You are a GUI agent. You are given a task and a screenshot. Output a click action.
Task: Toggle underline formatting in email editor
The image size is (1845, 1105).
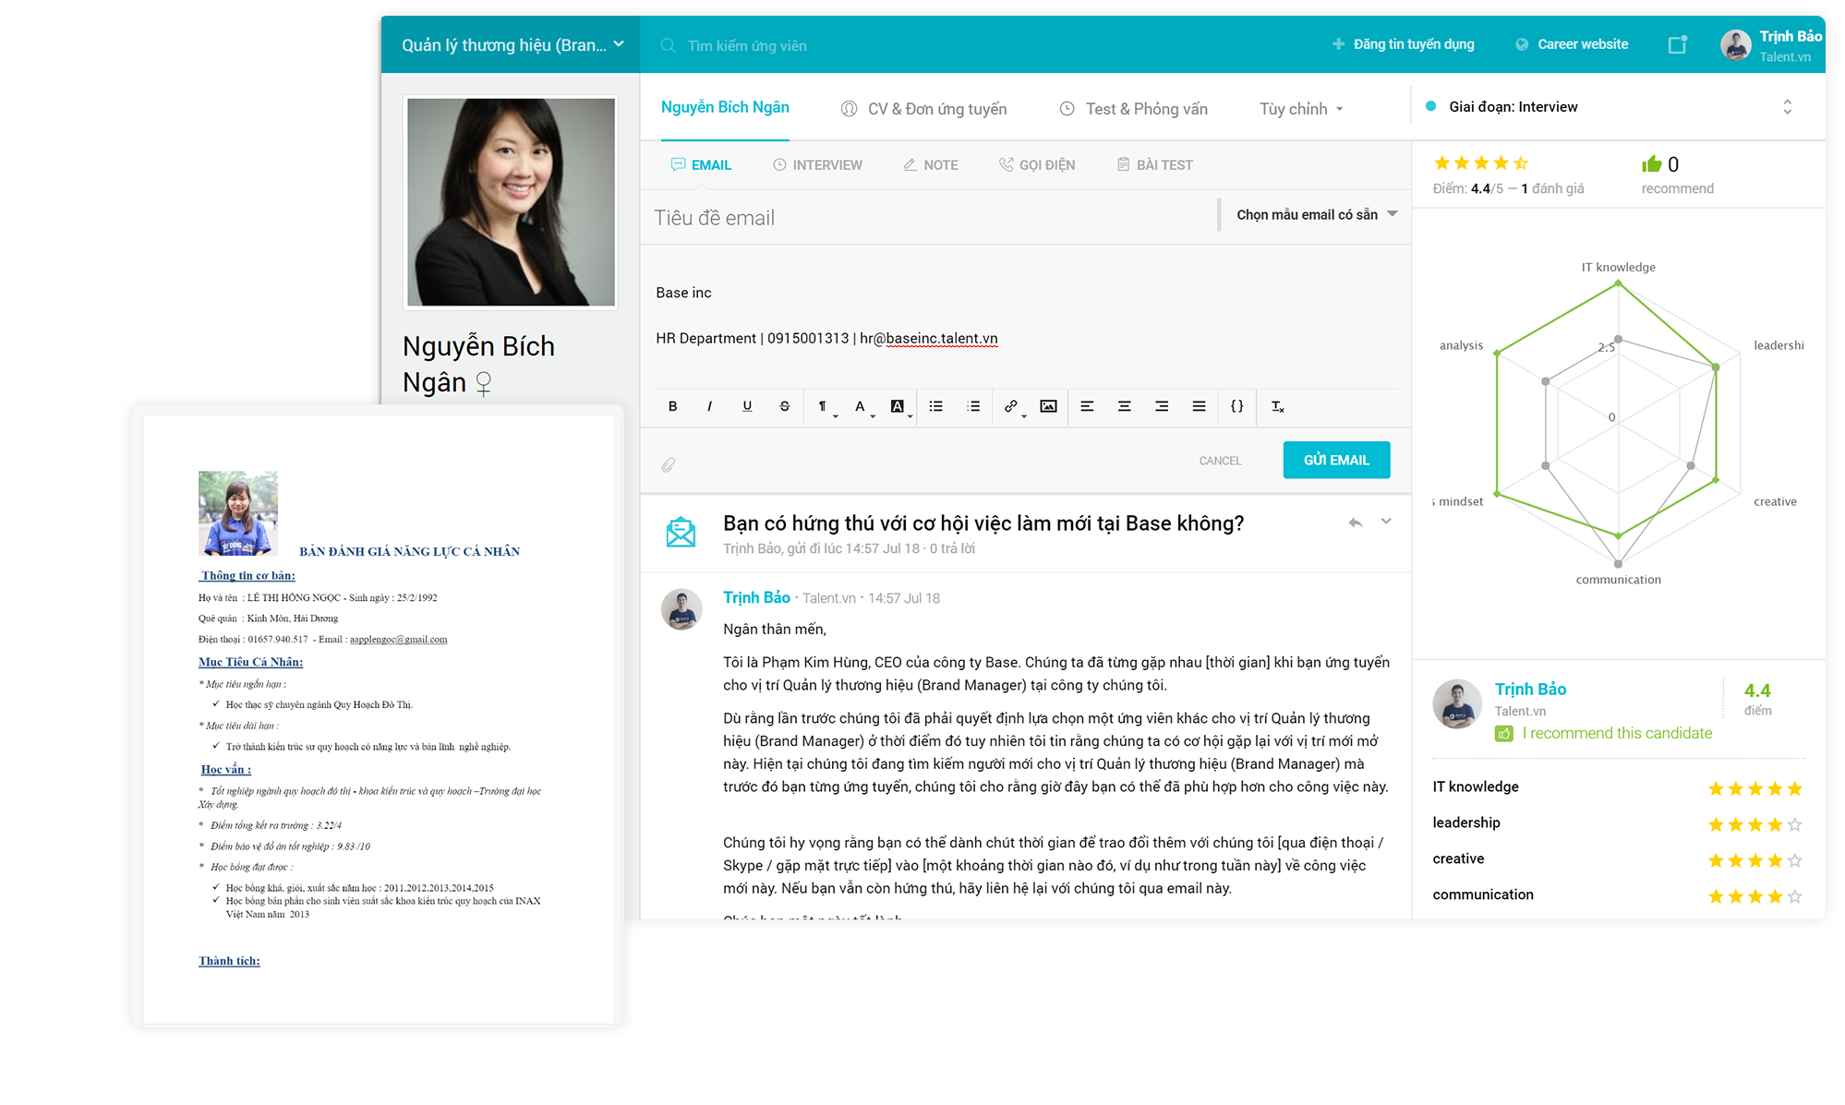(747, 406)
